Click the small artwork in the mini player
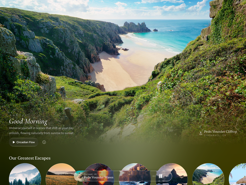The image size is (246, 185). [x=78, y=176]
